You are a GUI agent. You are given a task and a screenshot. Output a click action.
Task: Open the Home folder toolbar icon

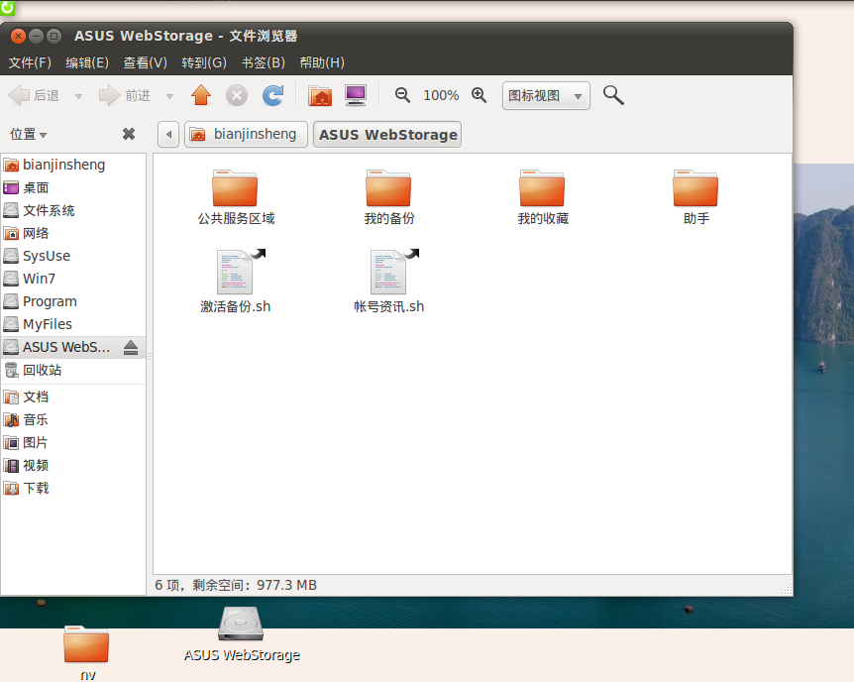320,95
